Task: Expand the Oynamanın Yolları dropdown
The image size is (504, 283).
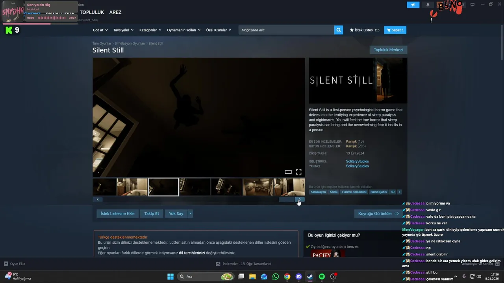Action: (183, 30)
